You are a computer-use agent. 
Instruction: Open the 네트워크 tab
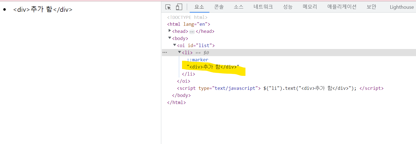(263, 7)
